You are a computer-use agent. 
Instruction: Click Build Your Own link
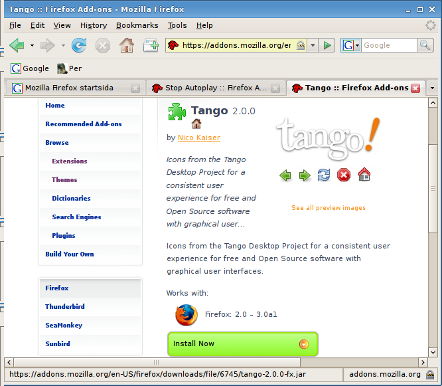click(x=69, y=254)
